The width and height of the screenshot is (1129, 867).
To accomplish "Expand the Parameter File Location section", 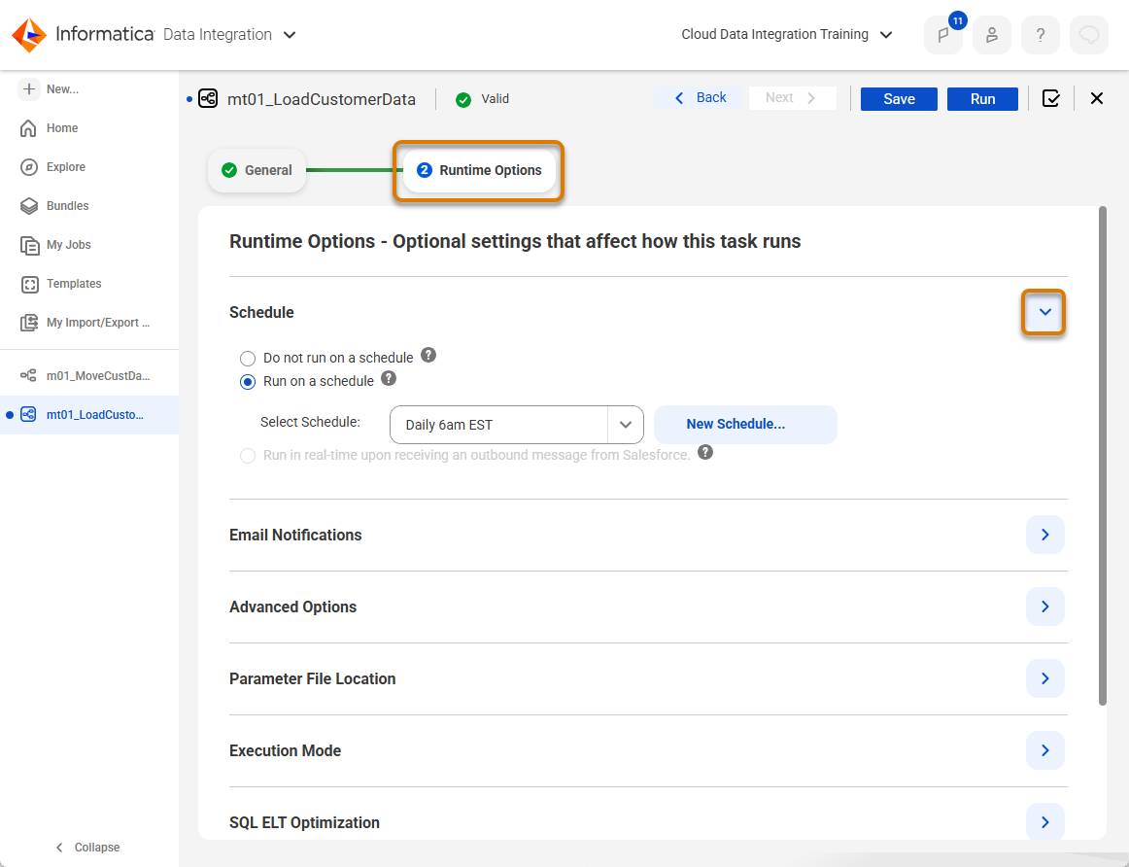I will 1044,678.
